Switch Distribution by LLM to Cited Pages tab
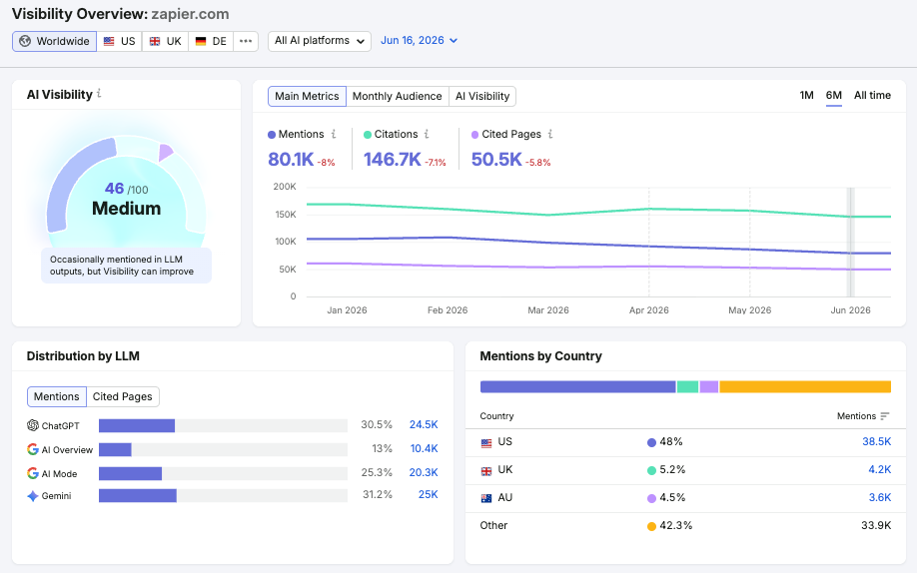917x573 pixels. click(122, 396)
